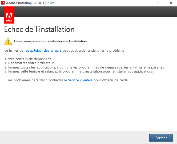The image size is (177, 144).
Task: Open the Service clientèle link
Action: point(80,80)
